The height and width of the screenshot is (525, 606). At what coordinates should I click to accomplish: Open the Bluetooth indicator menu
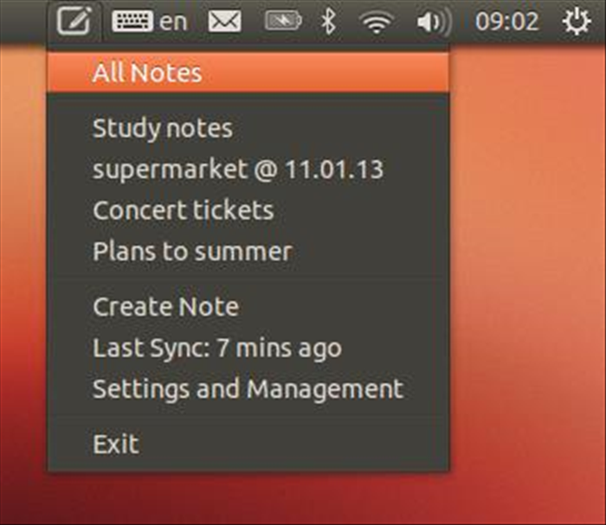(328, 21)
